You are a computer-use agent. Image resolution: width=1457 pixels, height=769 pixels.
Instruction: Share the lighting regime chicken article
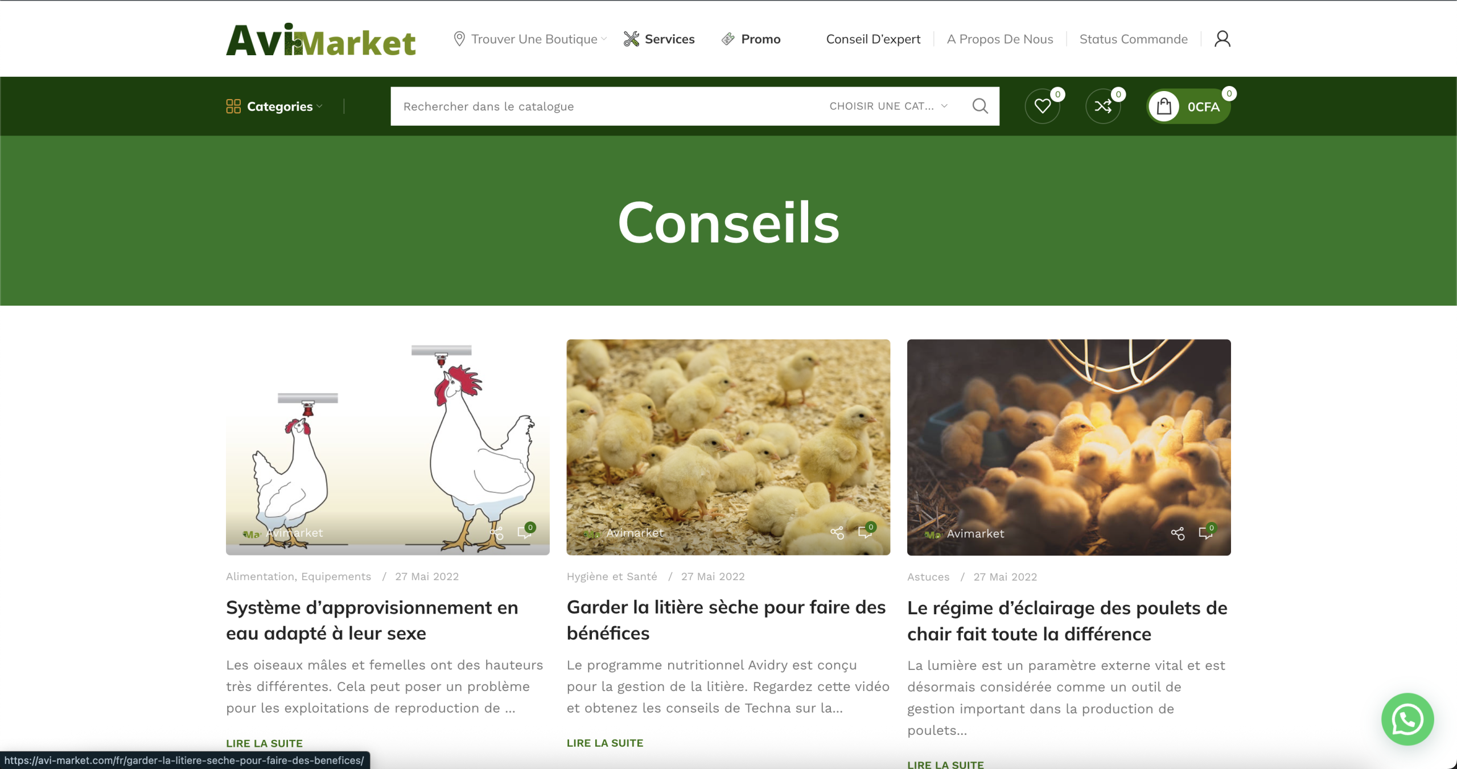tap(1178, 533)
